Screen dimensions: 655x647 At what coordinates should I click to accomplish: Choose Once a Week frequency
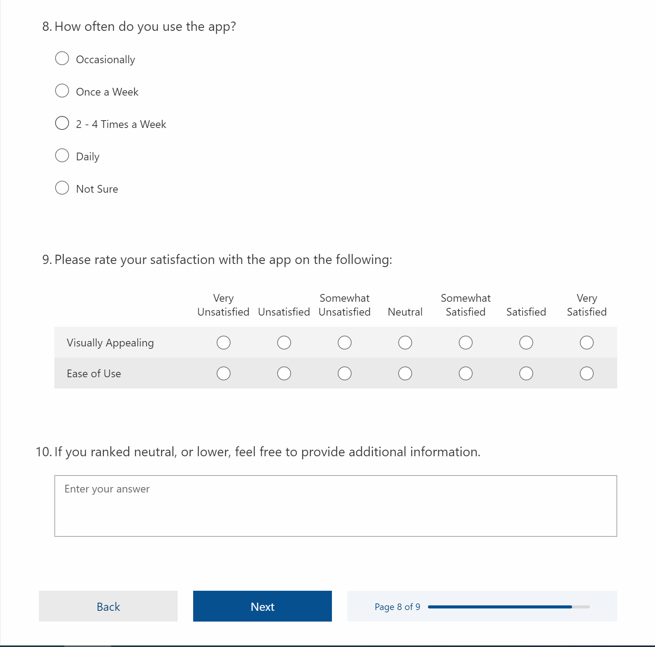(x=62, y=91)
